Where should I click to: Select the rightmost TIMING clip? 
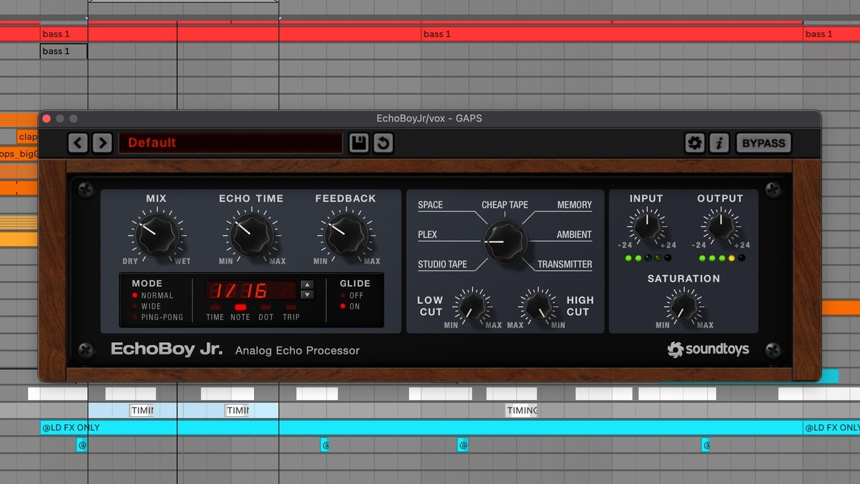[x=522, y=410]
